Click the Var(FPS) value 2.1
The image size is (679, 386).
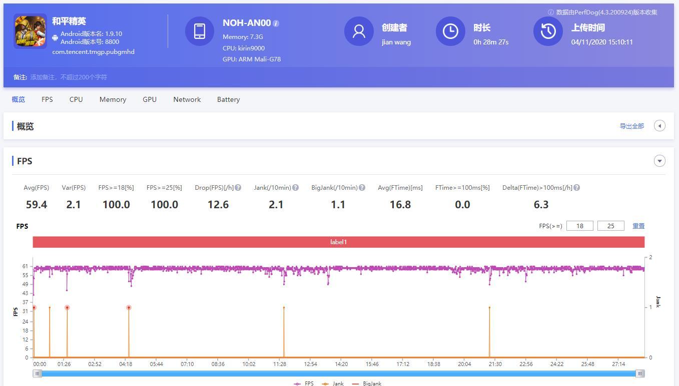pyautogui.click(x=74, y=205)
